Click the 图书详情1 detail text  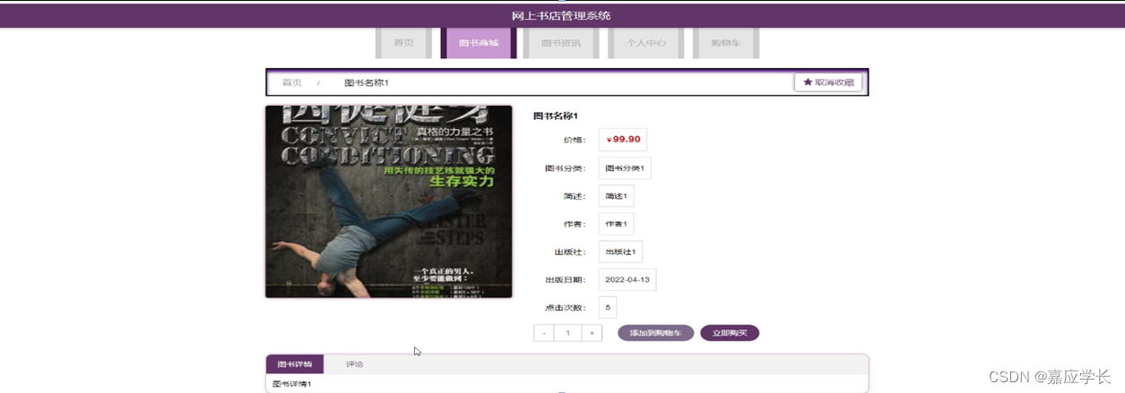tap(292, 384)
